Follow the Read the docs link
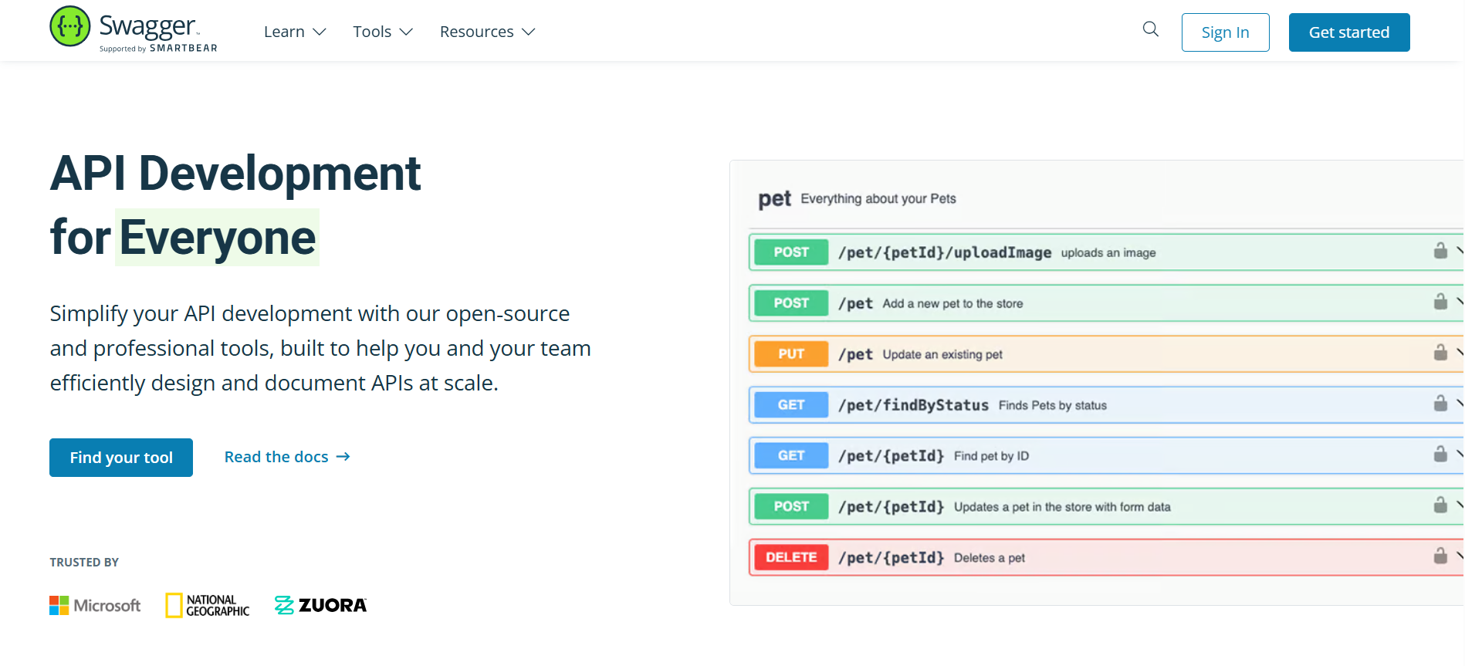This screenshot has width=1465, height=666. pyautogui.click(x=287, y=457)
